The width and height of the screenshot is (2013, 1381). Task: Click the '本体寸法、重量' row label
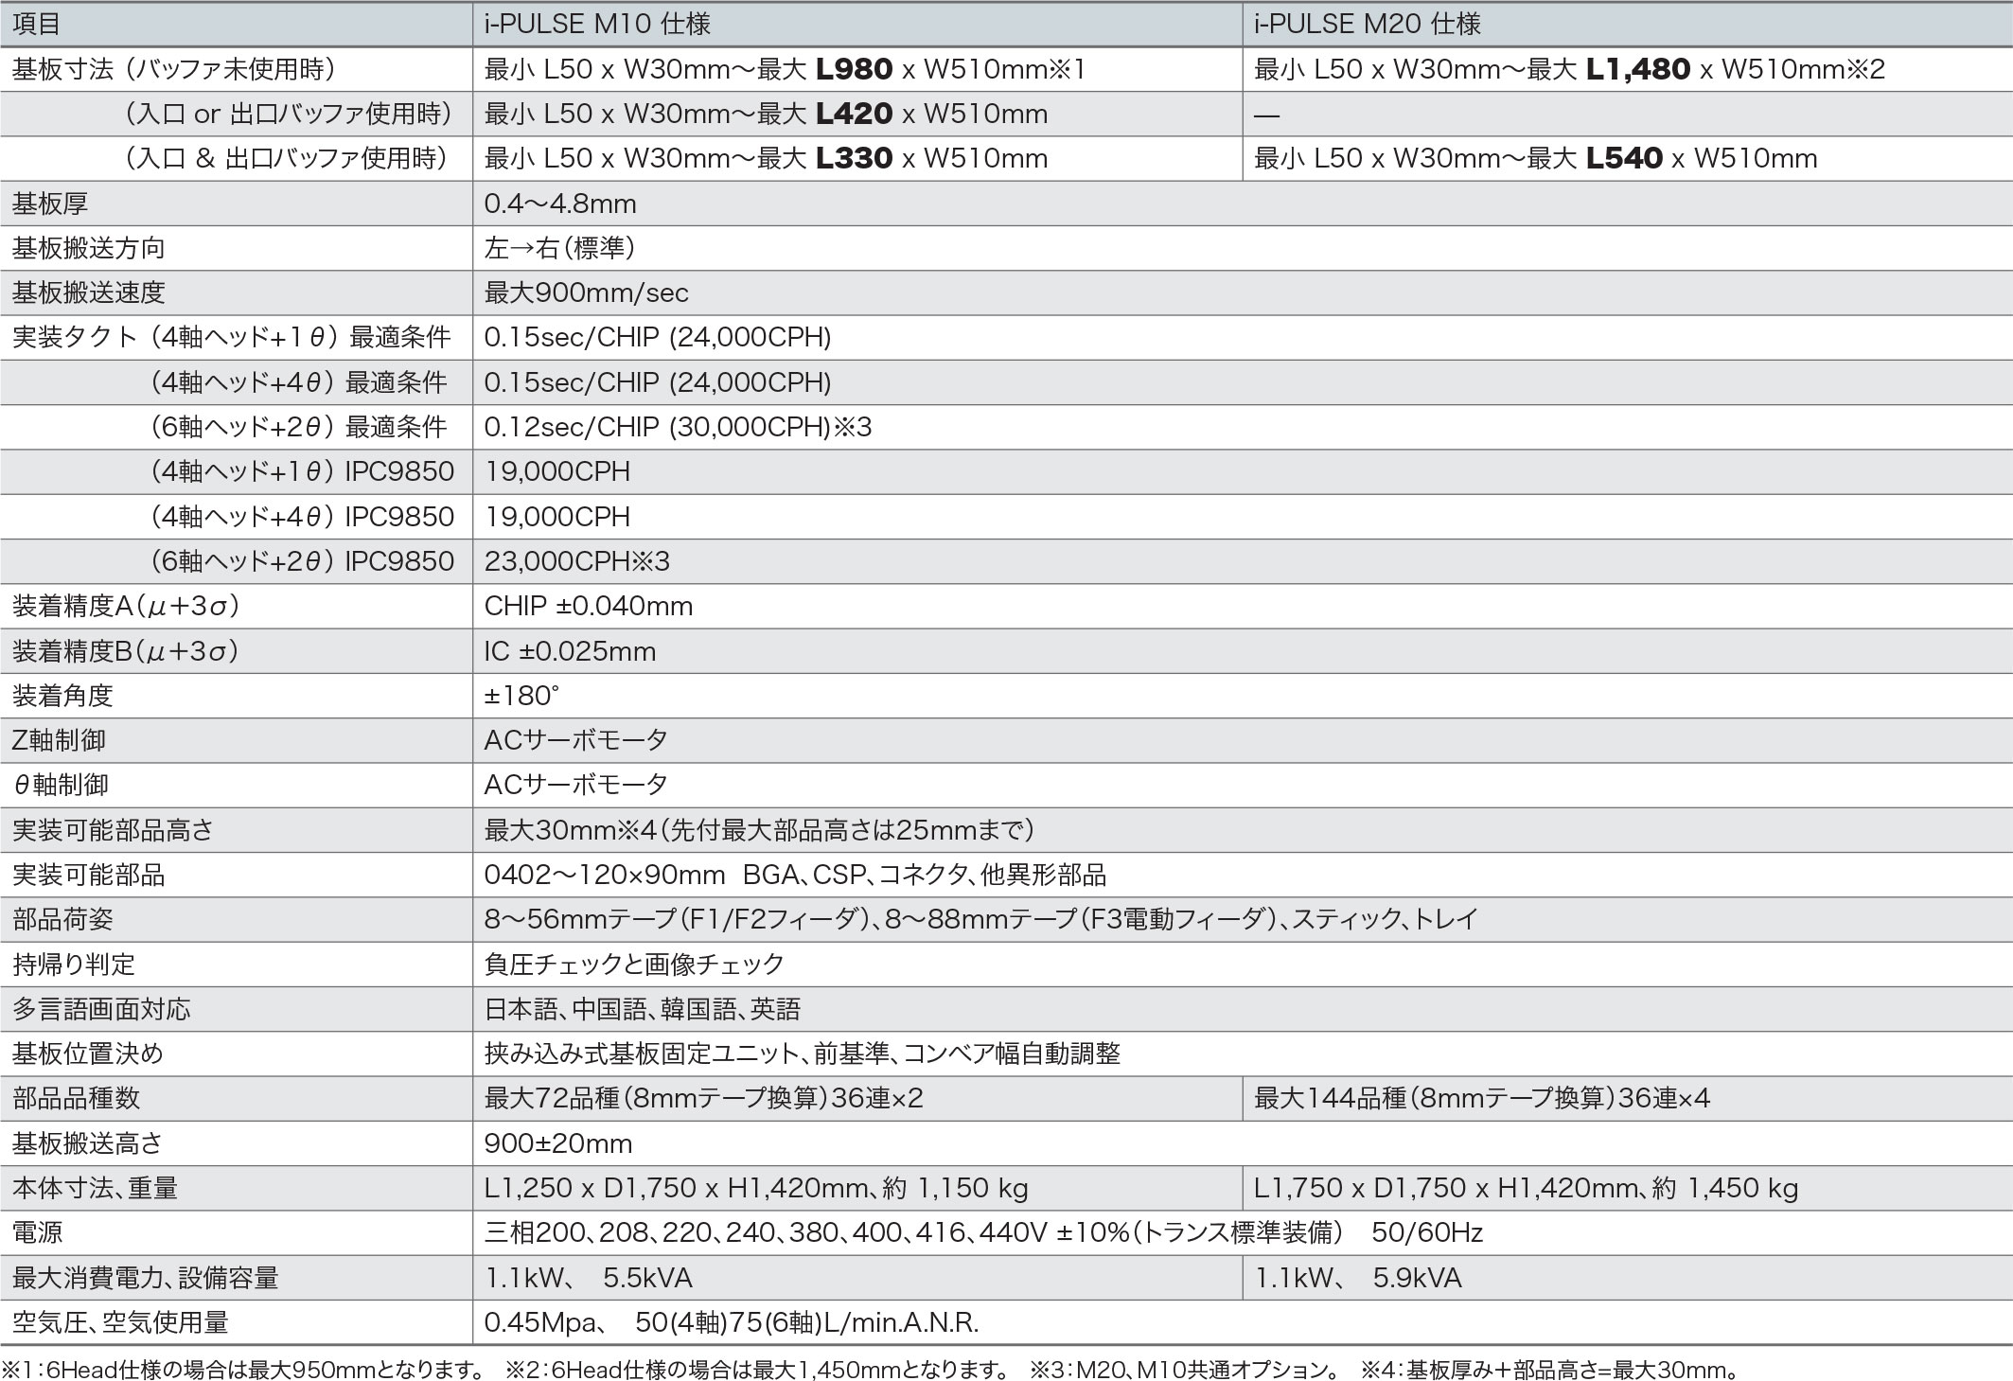tap(95, 1188)
